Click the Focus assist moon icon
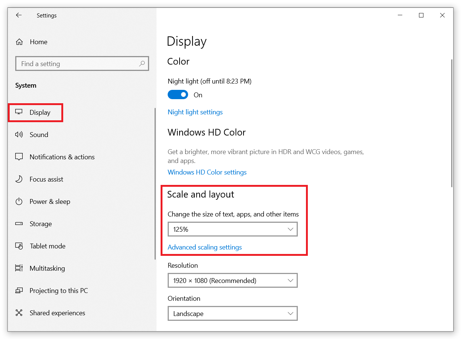This screenshot has height=339, width=461. pyautogui.click(x=19, y=179)
